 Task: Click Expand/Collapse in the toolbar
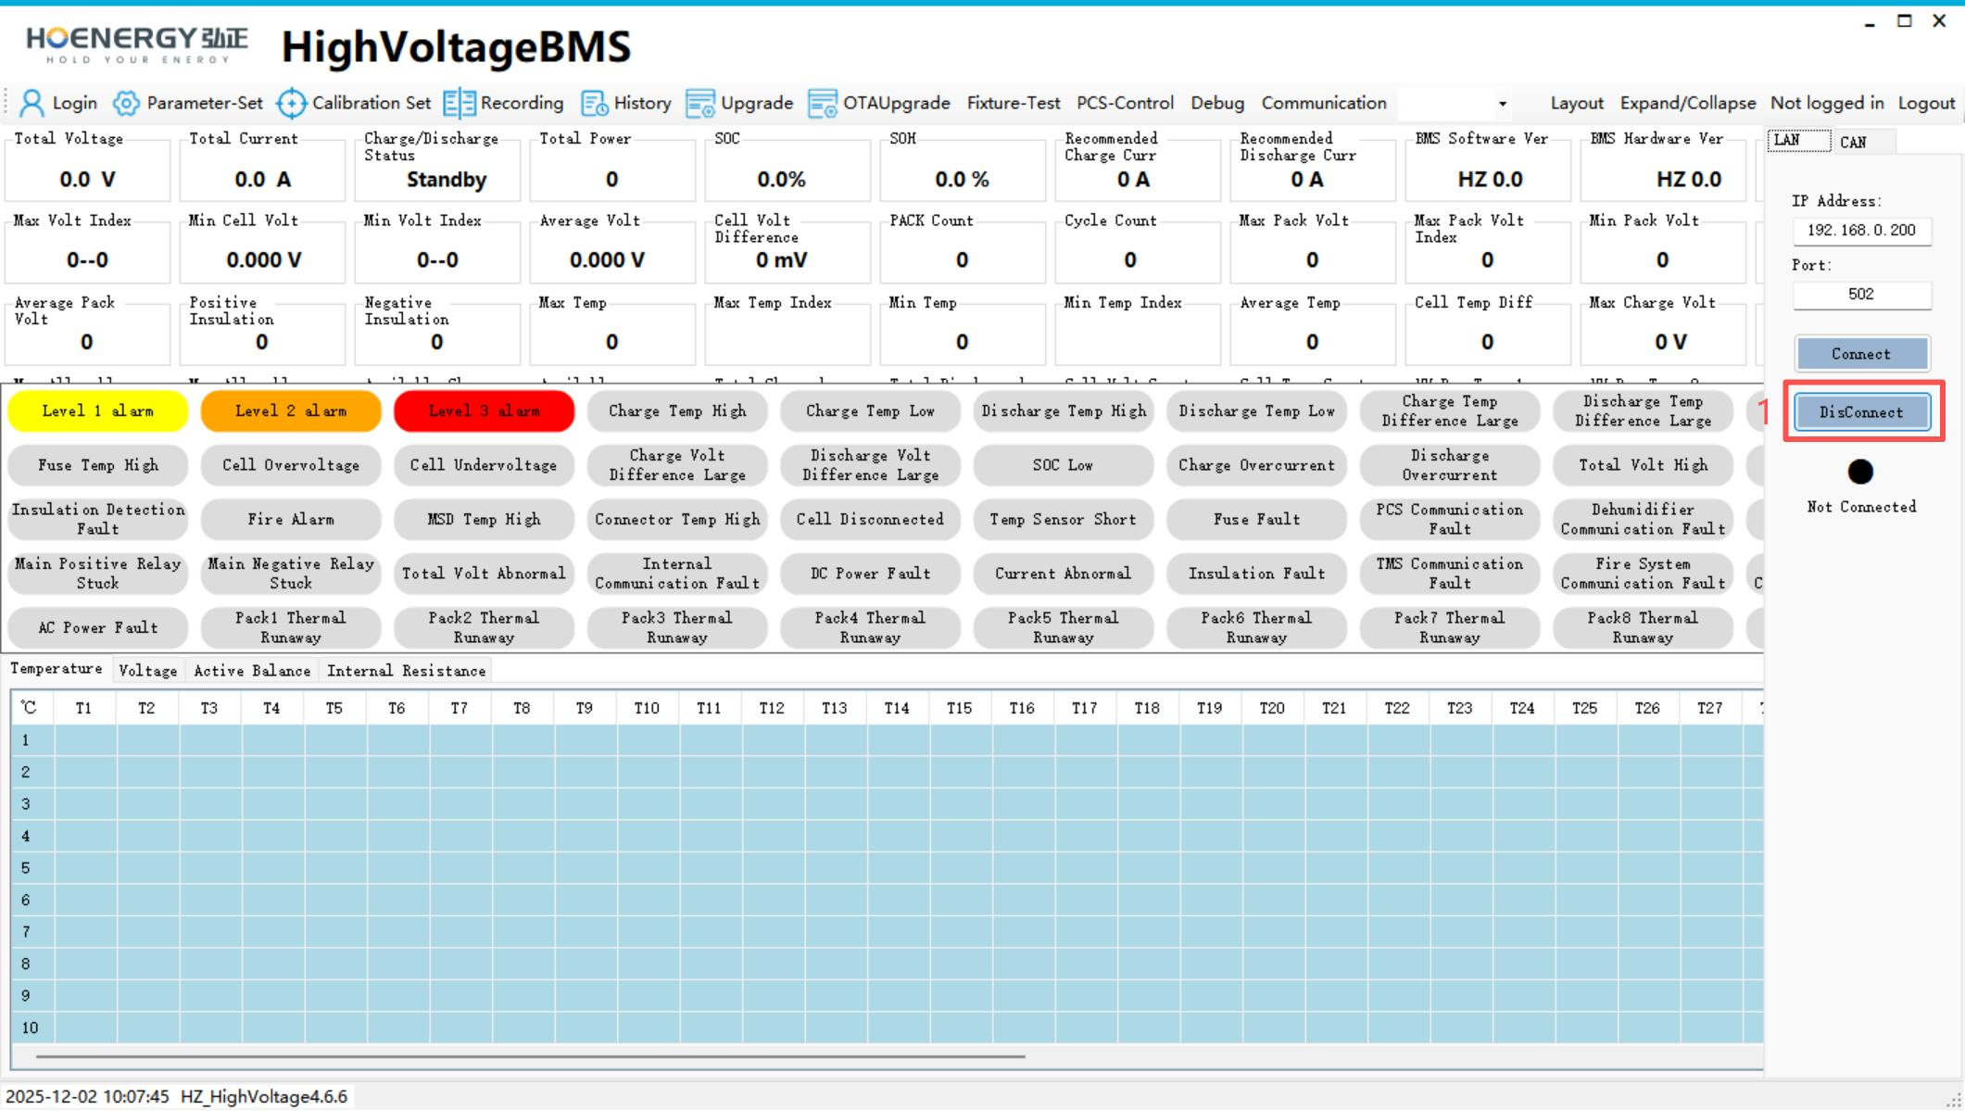coord(1688,103)
